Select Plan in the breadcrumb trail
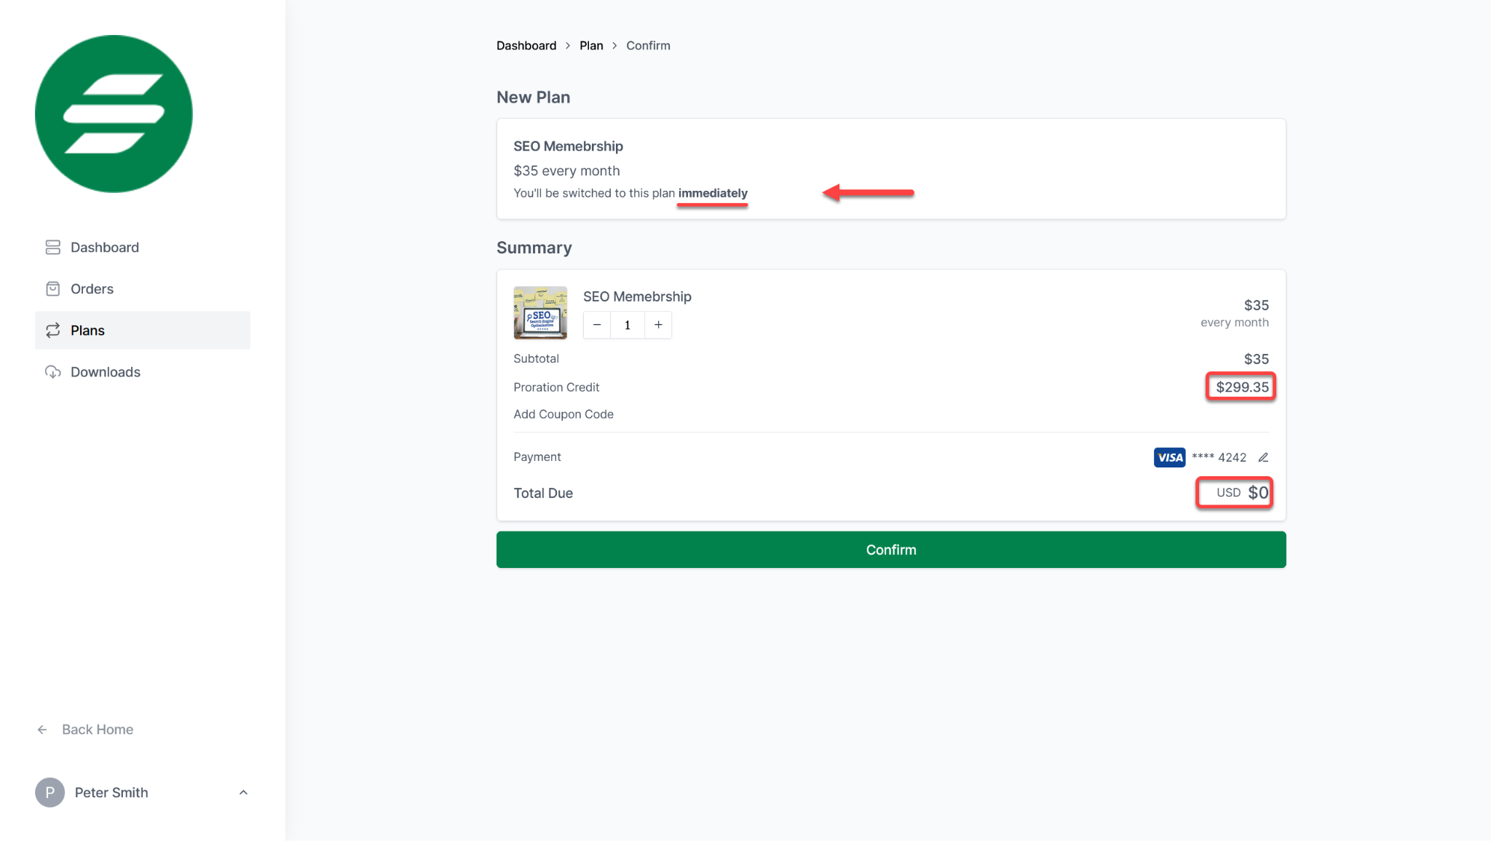 pyautogui.click(x=591, y=45)
